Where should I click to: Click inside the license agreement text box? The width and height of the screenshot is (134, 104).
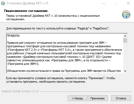coord(65,53)
